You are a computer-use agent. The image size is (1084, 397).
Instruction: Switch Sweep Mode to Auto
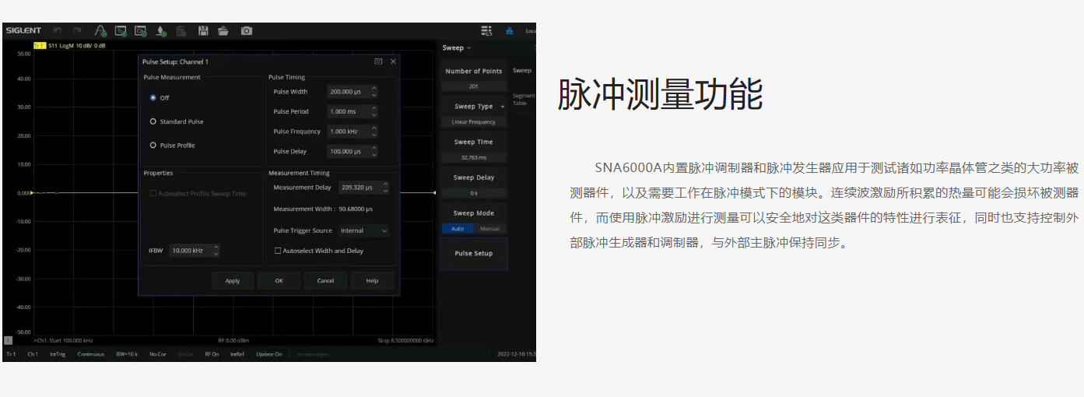tap(458, 229)
